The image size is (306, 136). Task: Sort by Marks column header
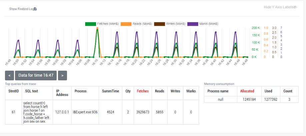[x=191, y=91]
